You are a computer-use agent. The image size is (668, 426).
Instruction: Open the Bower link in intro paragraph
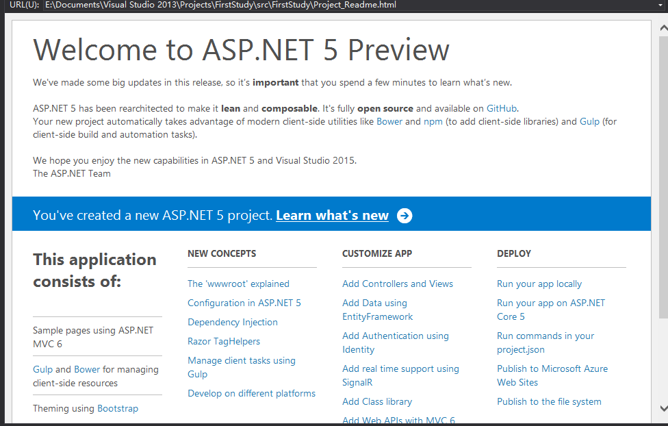[x=389, y=121]
